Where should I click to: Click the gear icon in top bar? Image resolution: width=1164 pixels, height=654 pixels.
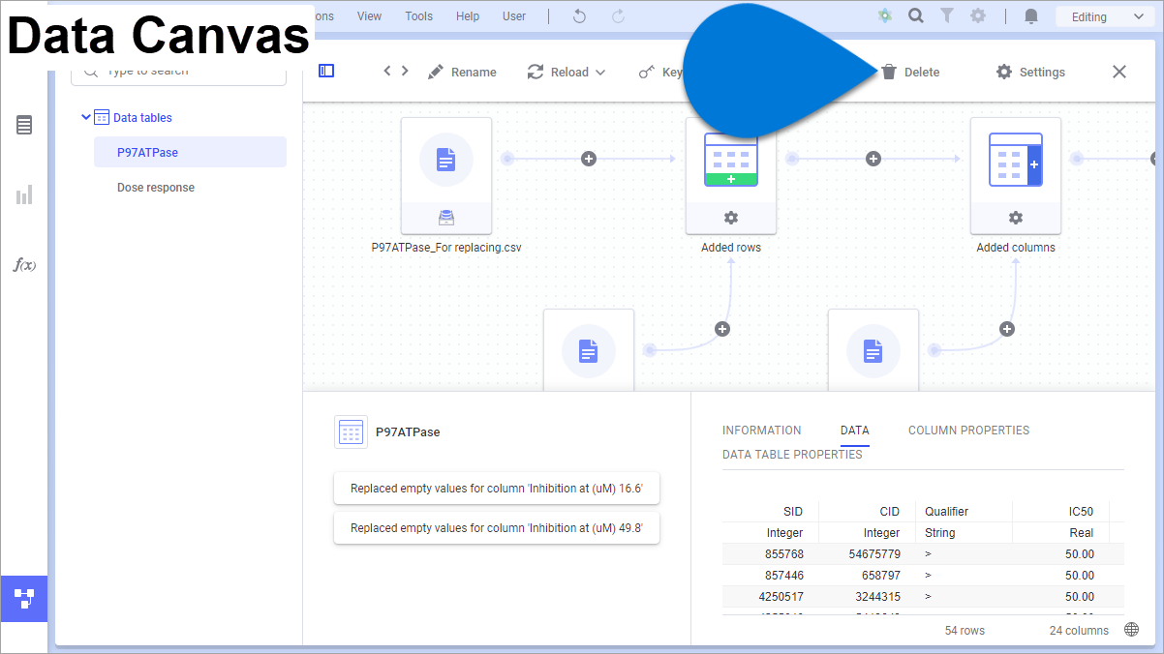[x=978, y=15]
